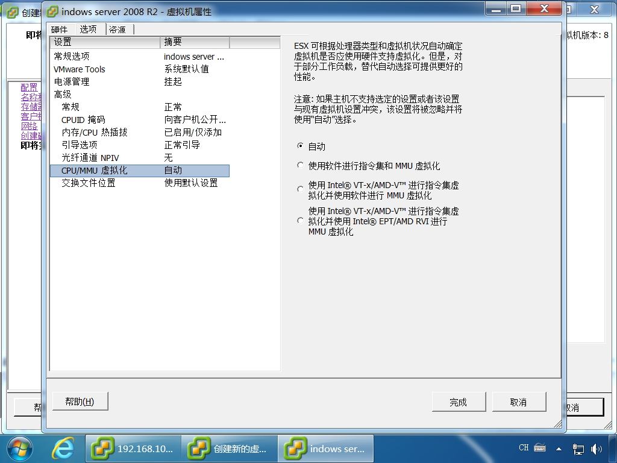Screen dimensions: 617x463
Task: Select the 常规选项 settings row
Action: coord(140,56)
